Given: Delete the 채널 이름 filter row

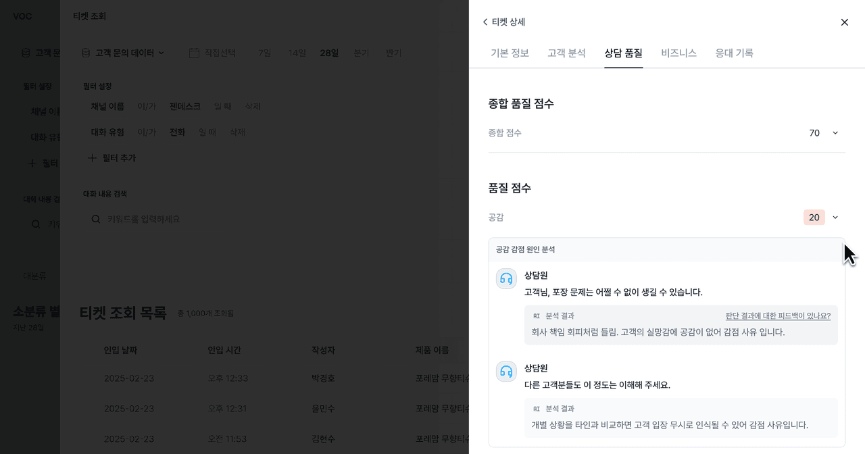Looking at the screenshot, I should [x=253, y=107].
